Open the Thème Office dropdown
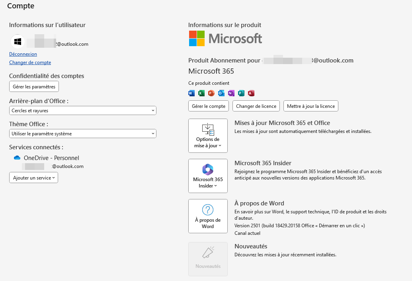This screenshot has width=412, height=281. [x=83, y=134]
